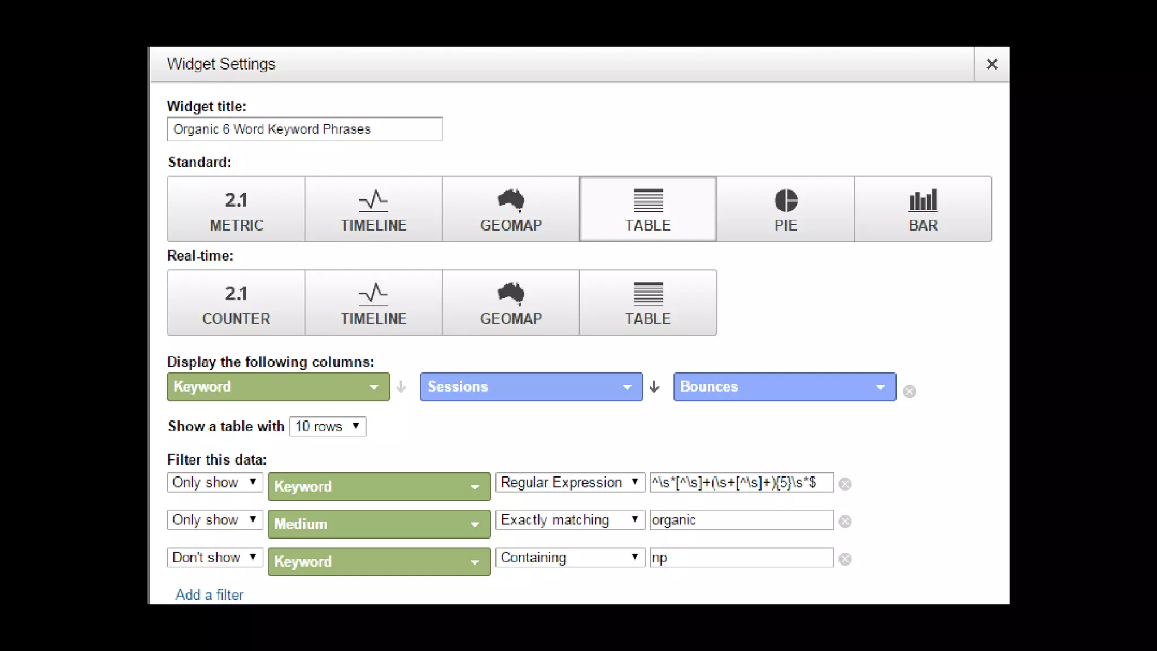Open the Don't show filter mode dropdown
Viewport: 1157px width, 651px height.
(x=215, y=557)
